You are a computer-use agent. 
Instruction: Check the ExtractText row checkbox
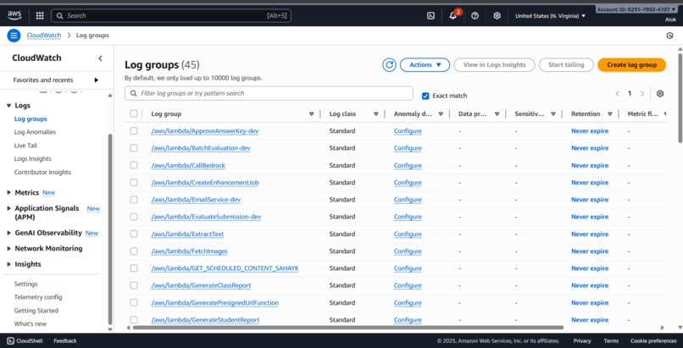coord(134,234)
